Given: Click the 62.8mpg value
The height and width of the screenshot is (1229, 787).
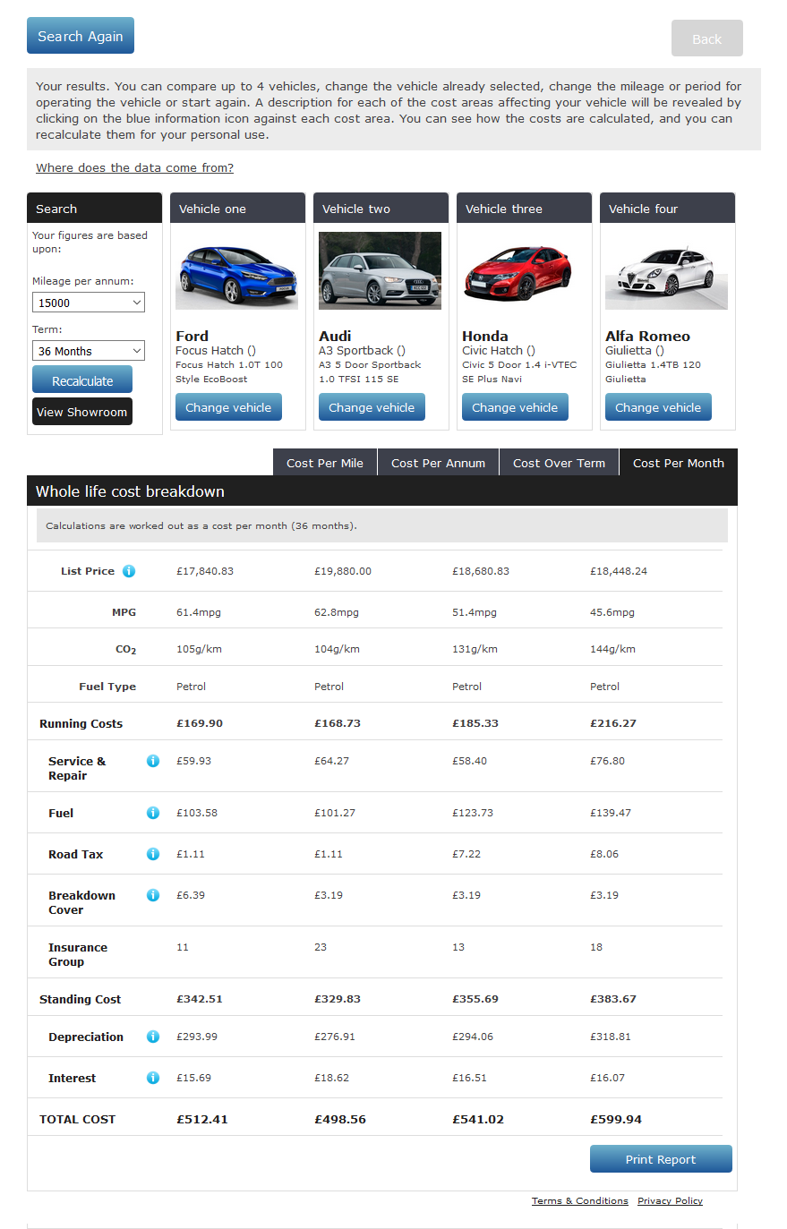Looking at the screenshot, I should [x=337, y=612].
